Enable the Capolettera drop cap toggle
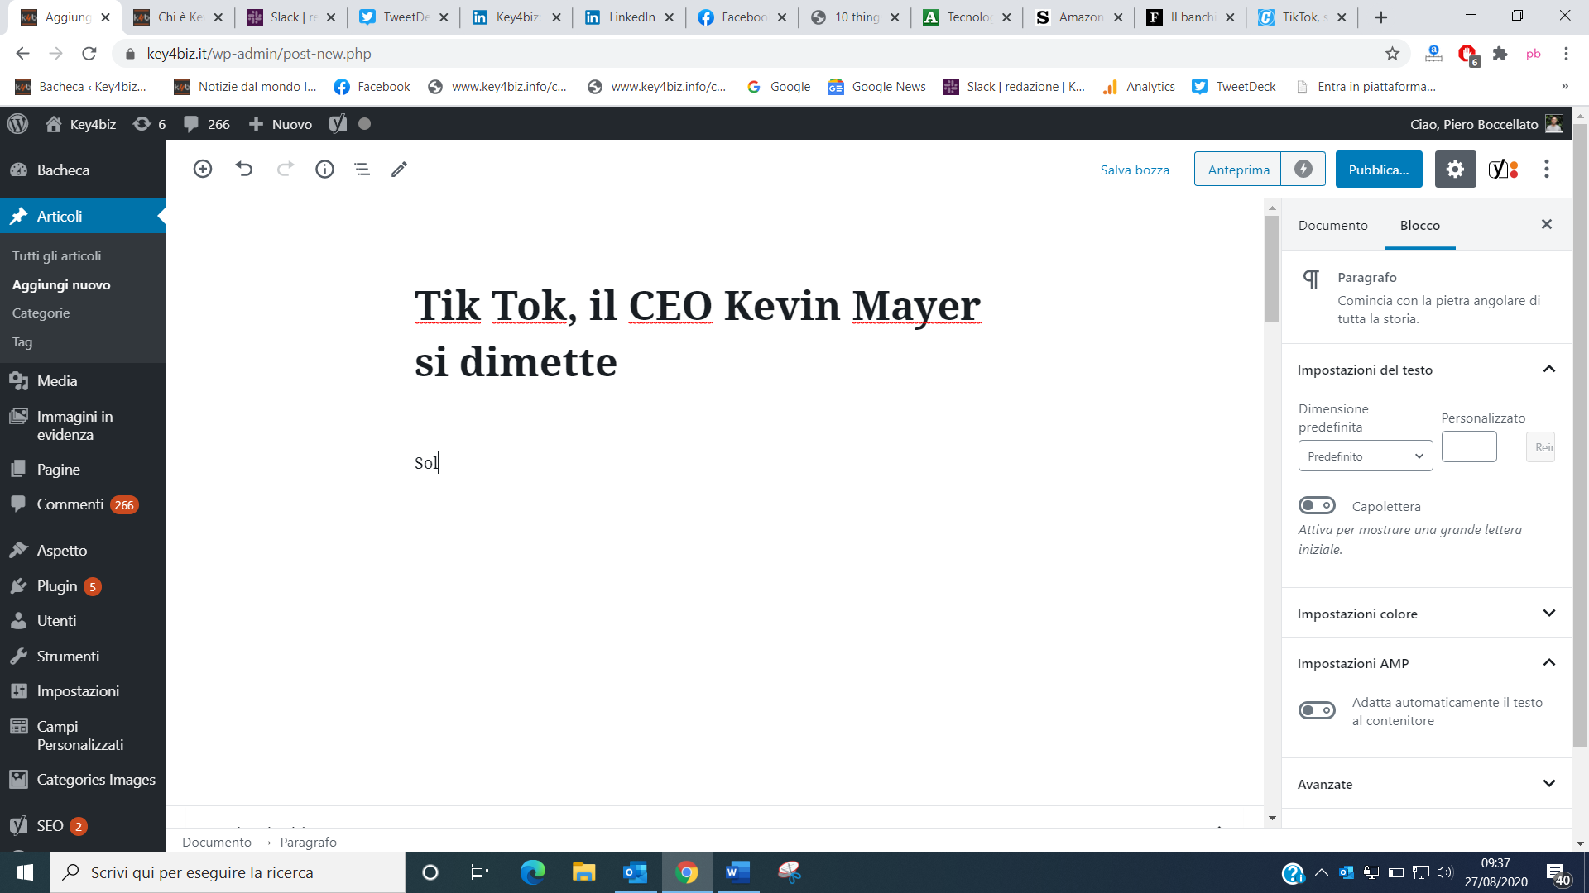Screen dimensions: 1589x893 [x=1317, y=505]
